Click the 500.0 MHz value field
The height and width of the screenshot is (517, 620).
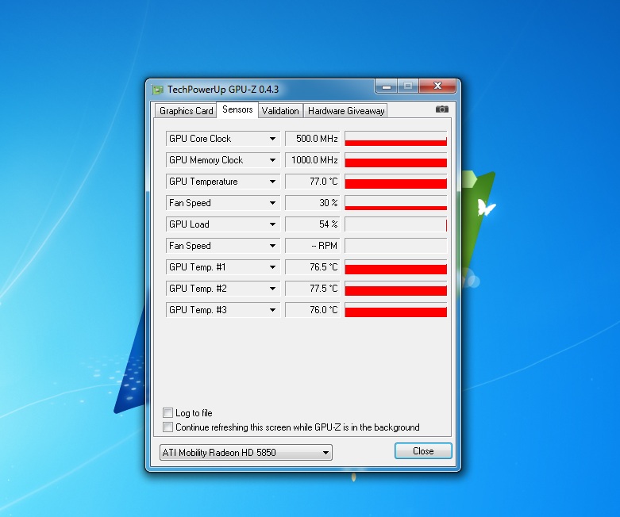point(312,139)
